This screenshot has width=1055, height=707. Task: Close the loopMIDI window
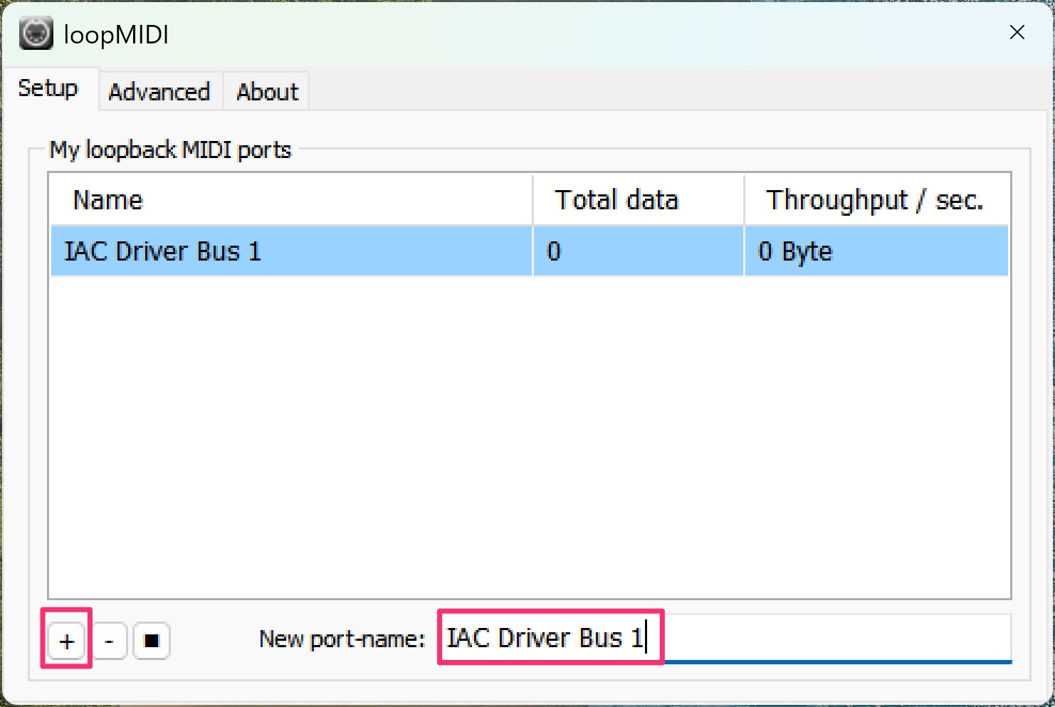point(1017,32)
